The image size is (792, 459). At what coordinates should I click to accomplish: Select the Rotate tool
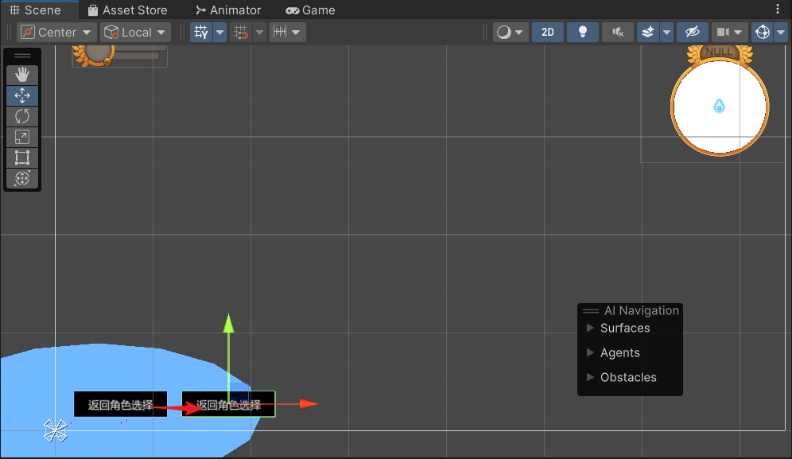coord(22,116)
